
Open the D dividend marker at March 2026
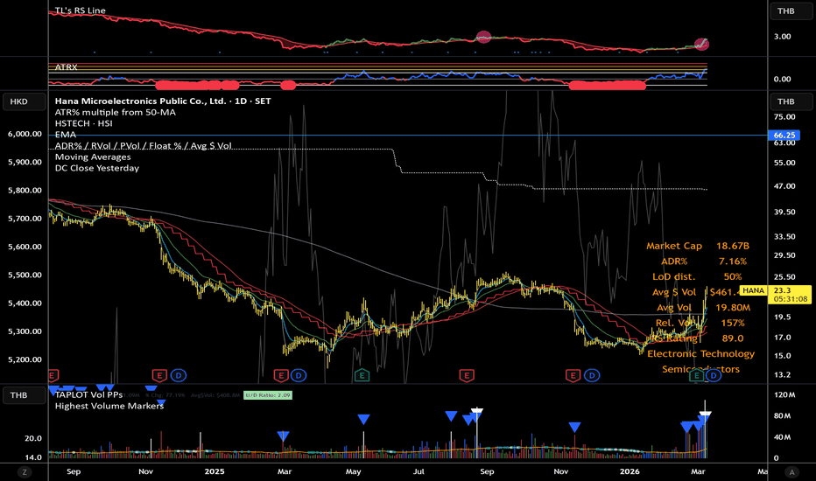[714, 375]
